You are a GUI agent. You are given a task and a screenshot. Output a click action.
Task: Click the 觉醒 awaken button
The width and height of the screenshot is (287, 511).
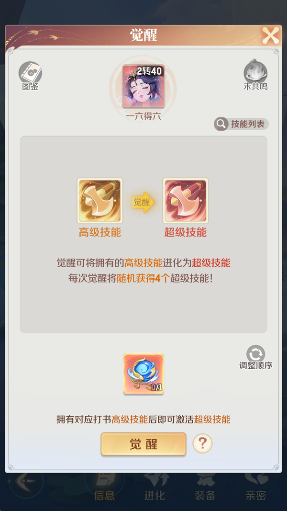(x=143, y=444)
